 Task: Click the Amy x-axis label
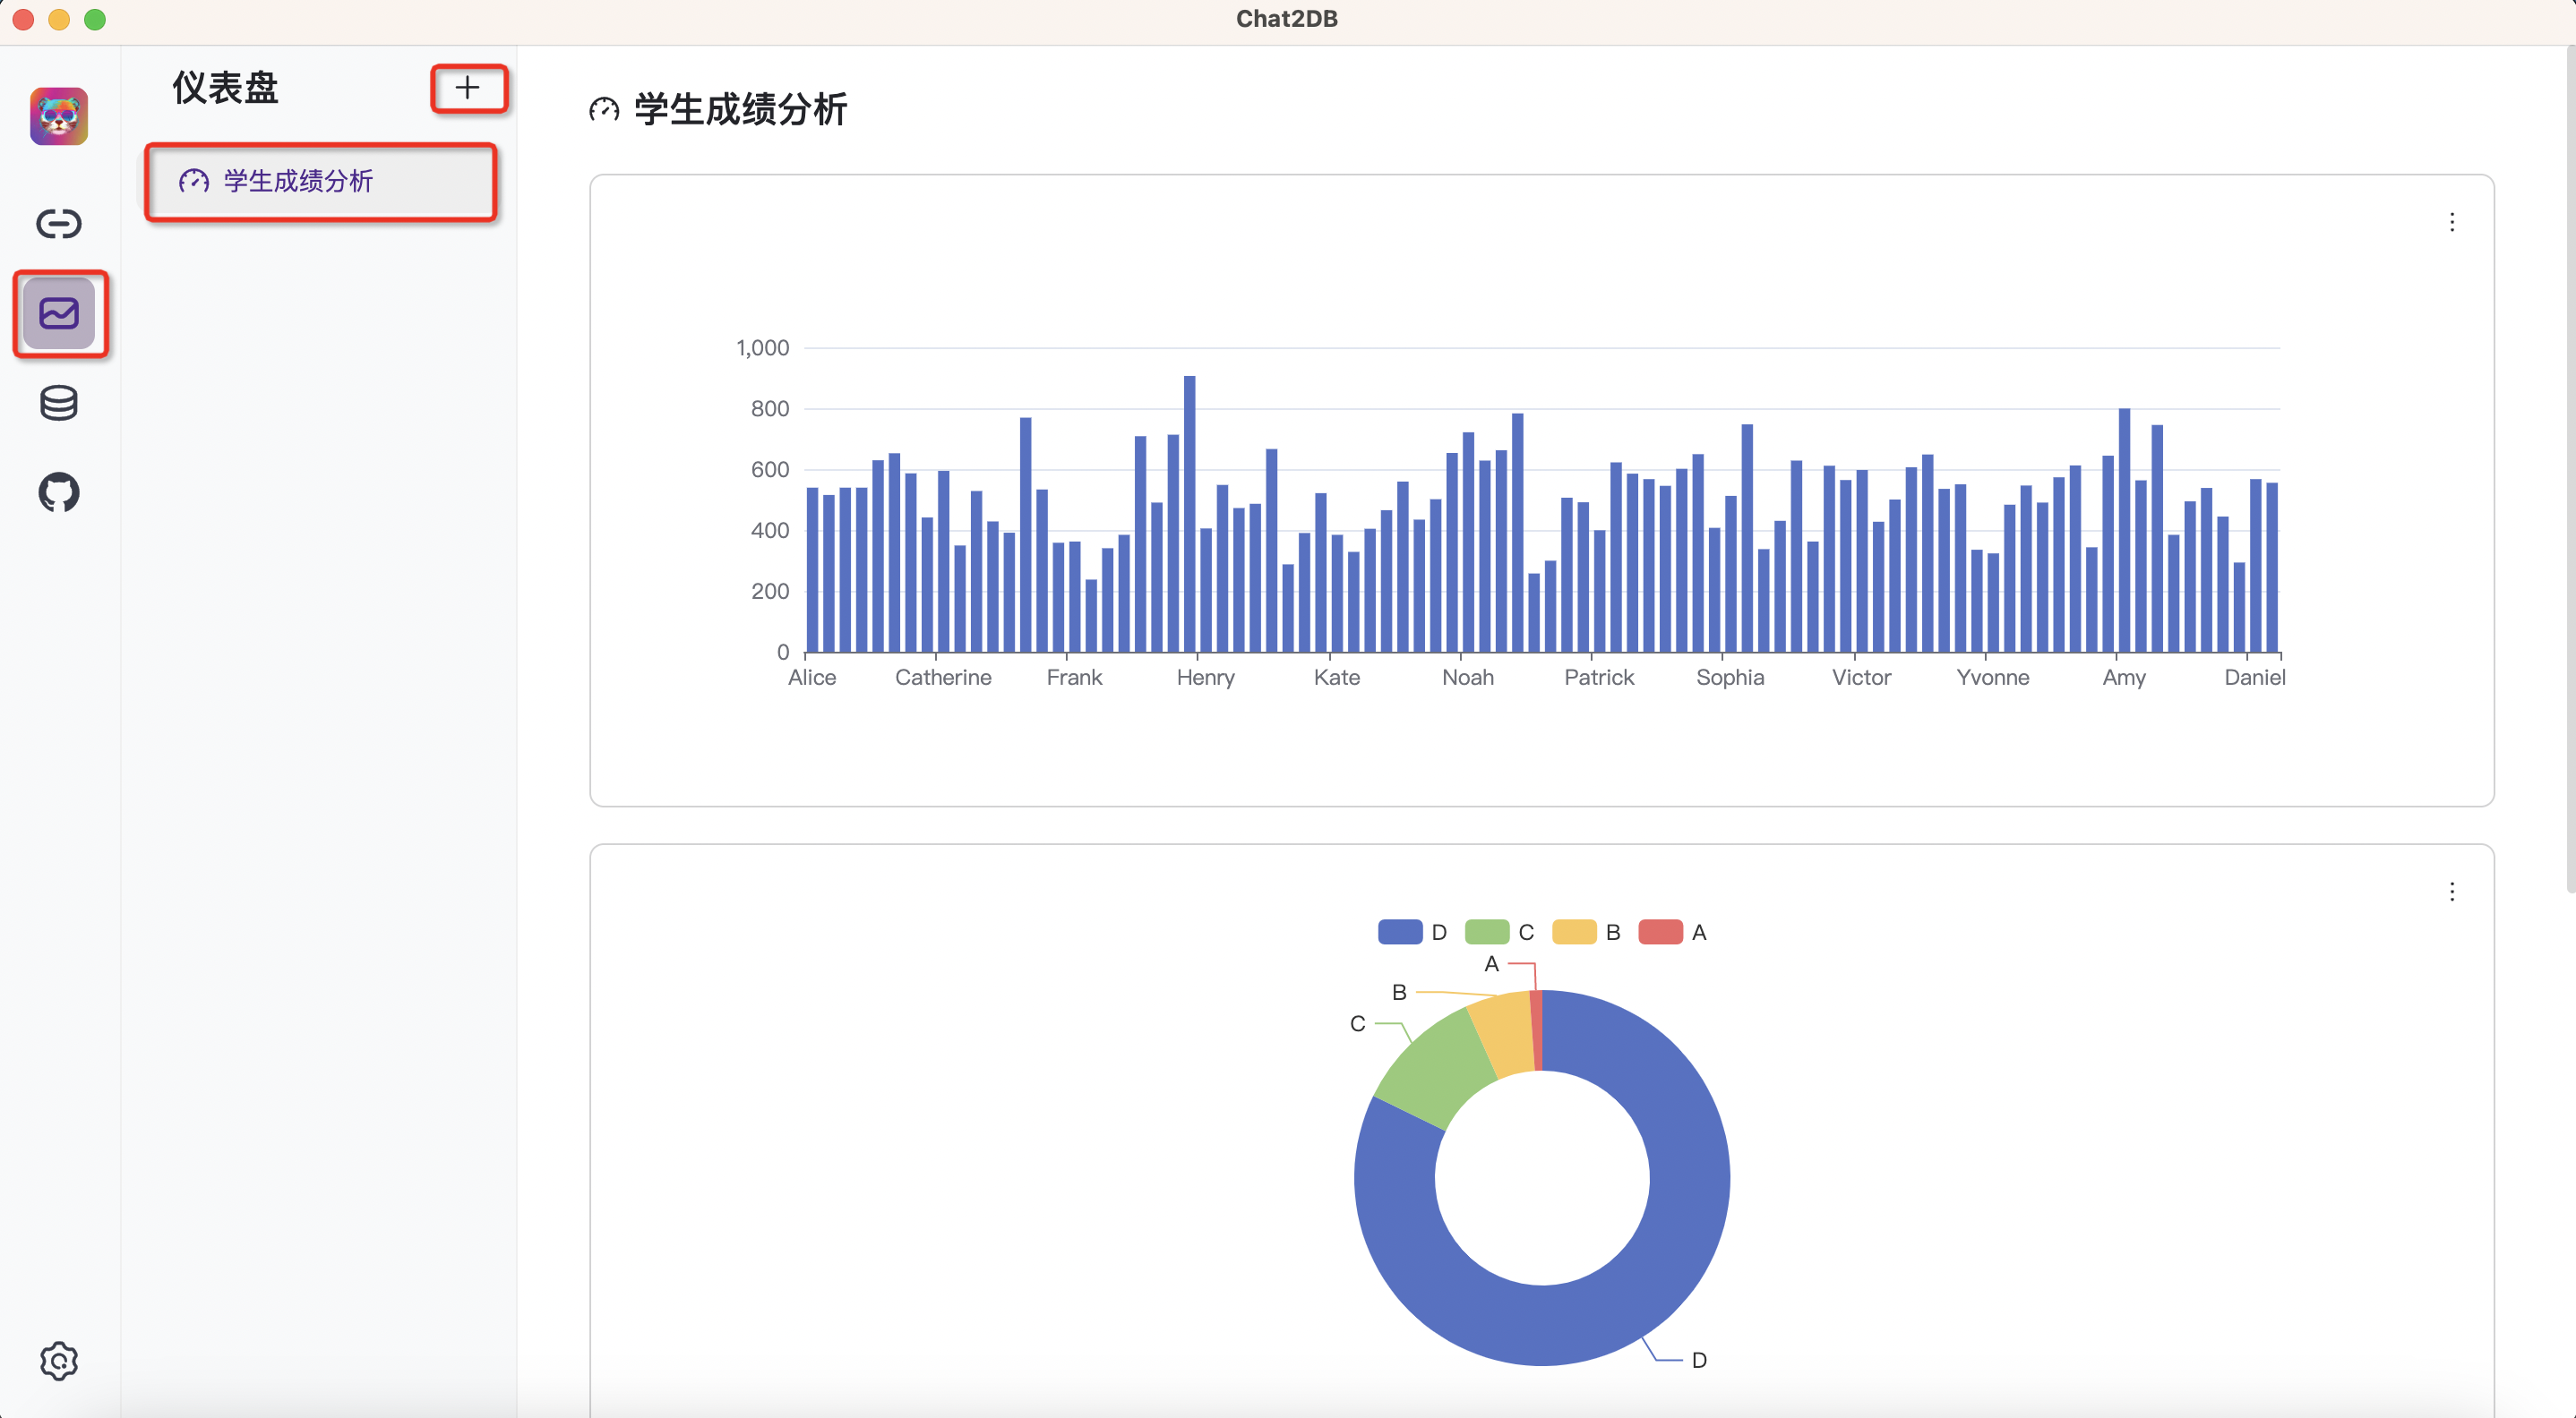pyautogui.click(x=2124, y=678)
